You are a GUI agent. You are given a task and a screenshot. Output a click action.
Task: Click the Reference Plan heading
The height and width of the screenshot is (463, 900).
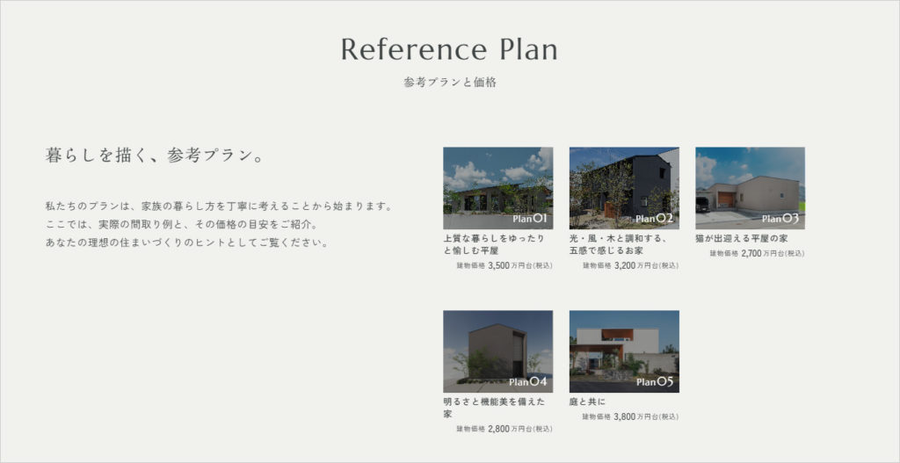point(449,49)
